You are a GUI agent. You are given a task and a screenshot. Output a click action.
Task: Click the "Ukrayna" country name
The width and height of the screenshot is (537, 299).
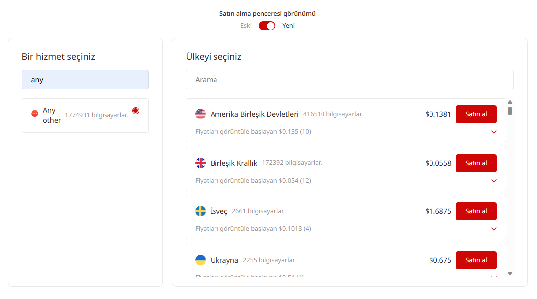[224, 260]
